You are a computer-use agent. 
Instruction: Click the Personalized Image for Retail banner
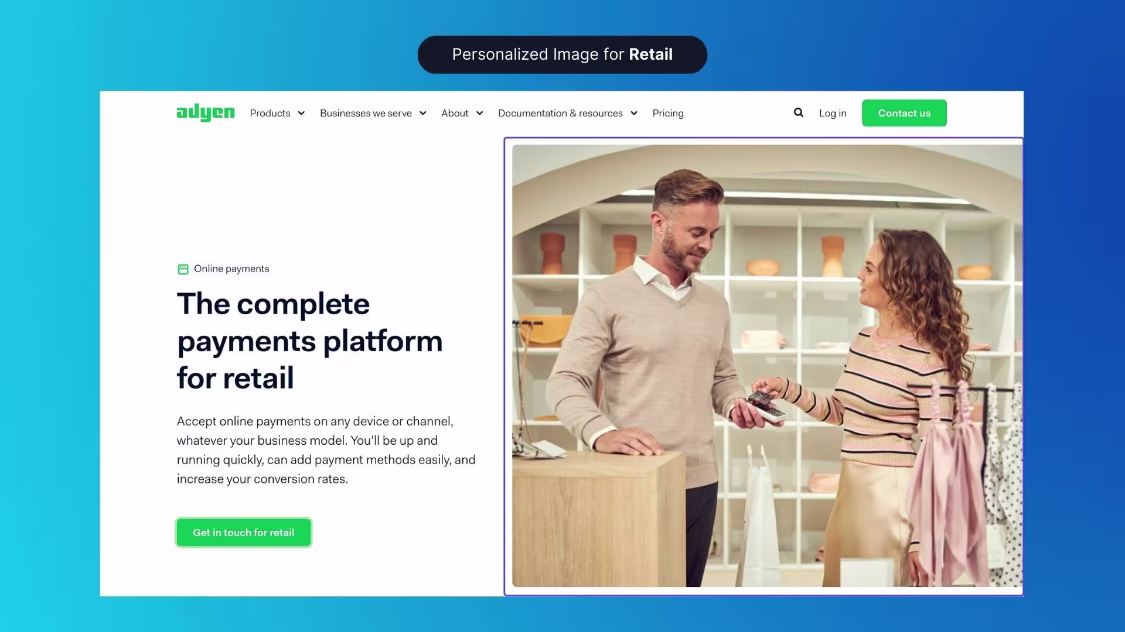pos(562,54)
